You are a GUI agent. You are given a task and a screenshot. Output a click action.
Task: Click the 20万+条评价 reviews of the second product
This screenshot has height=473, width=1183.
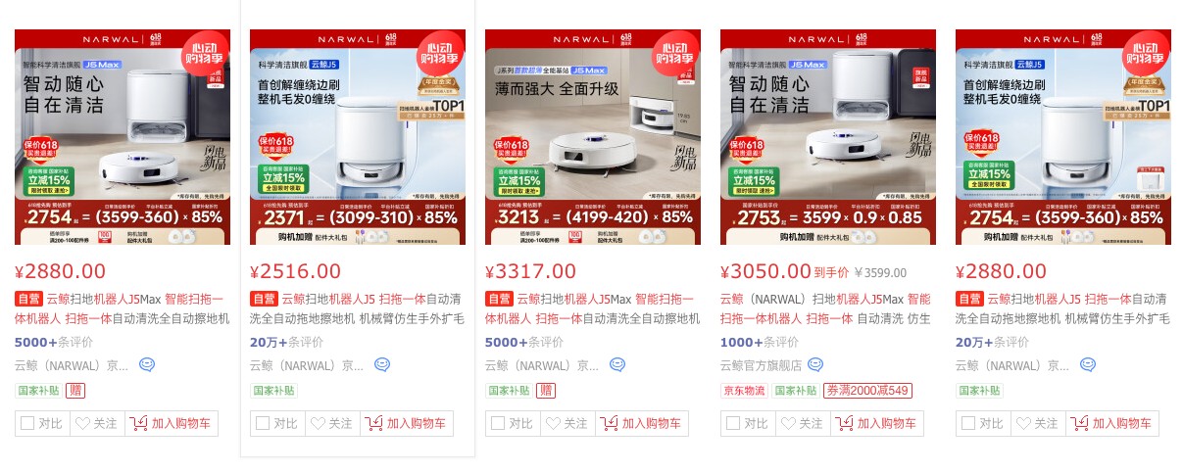tap(286, 342)
